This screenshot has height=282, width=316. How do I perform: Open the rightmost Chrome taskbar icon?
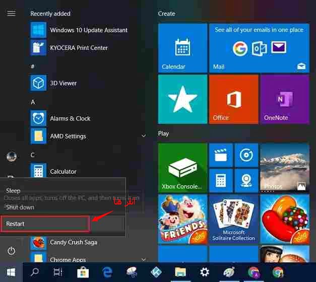(x=278, y=272)
